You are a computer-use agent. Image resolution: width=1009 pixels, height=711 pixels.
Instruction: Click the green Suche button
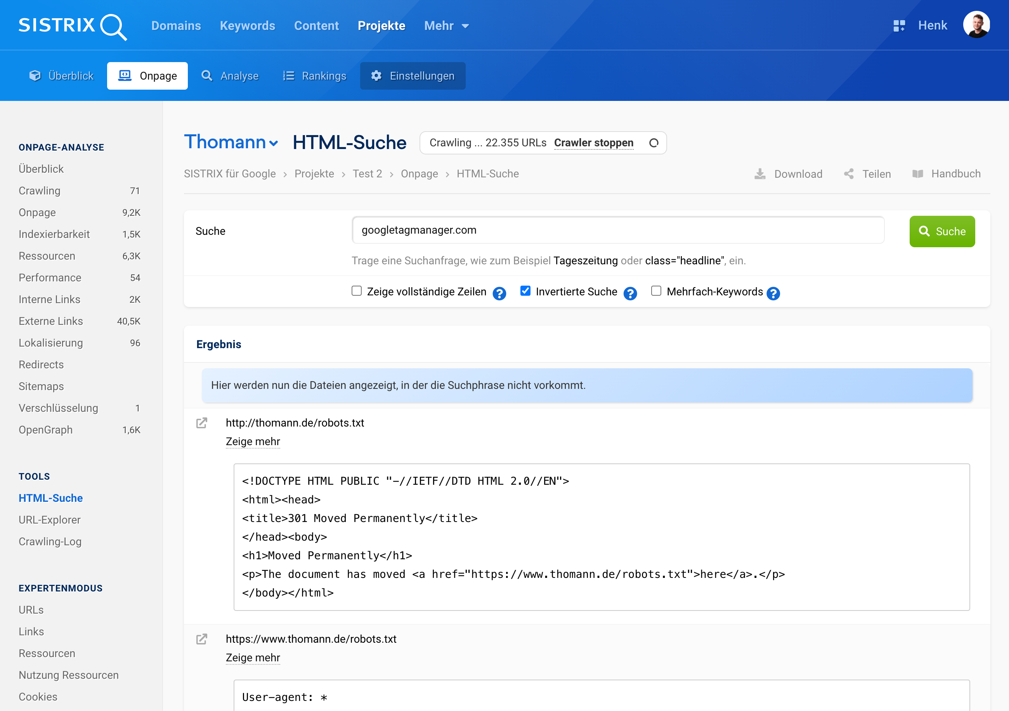pos(942,231)
